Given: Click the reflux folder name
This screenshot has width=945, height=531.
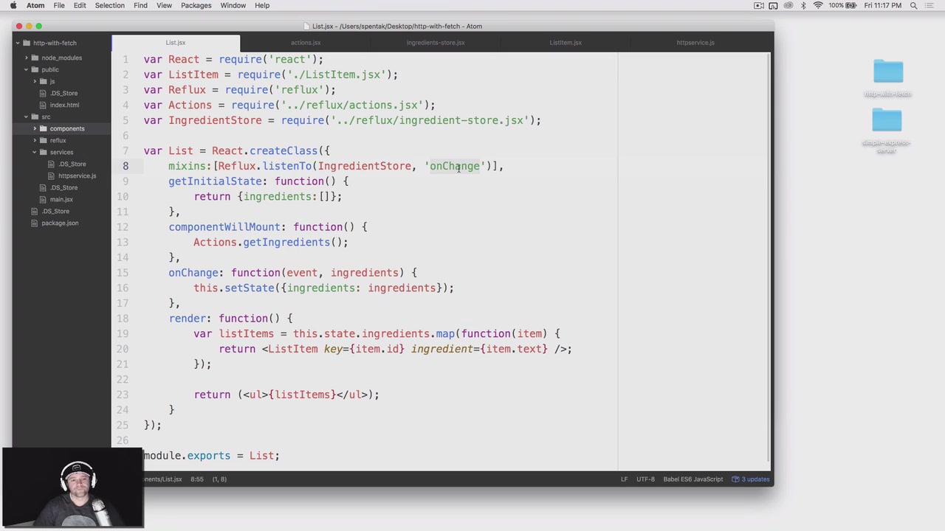Looking at the screenshot, I should point(58,140).
